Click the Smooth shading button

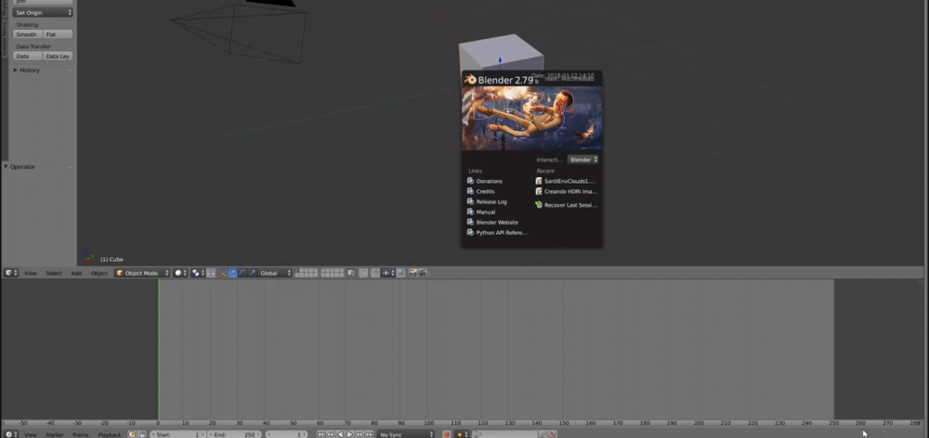tap(27, 34)
